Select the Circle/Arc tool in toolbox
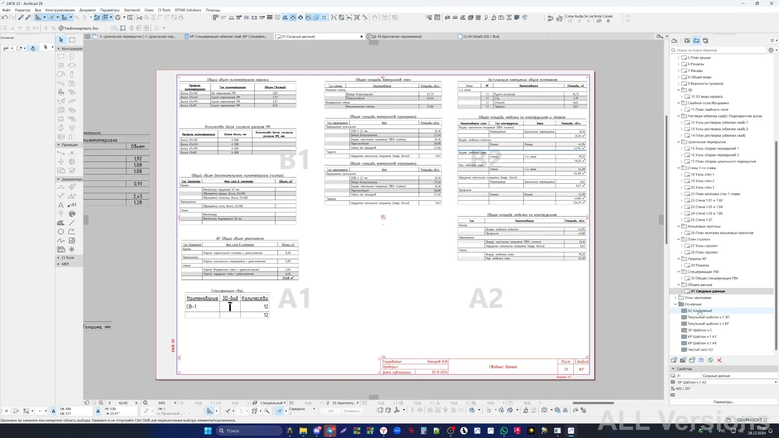779x438 pixels. (61, 232)
